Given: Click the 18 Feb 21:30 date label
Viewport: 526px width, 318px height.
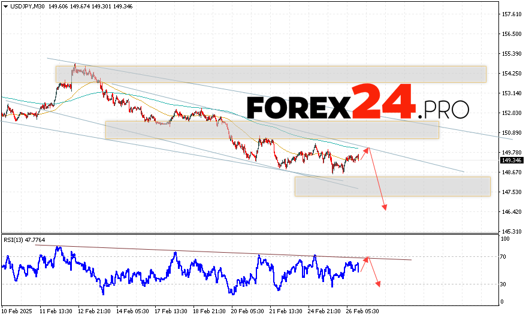Looking at the screenshot, I should (x=210, y=311).
